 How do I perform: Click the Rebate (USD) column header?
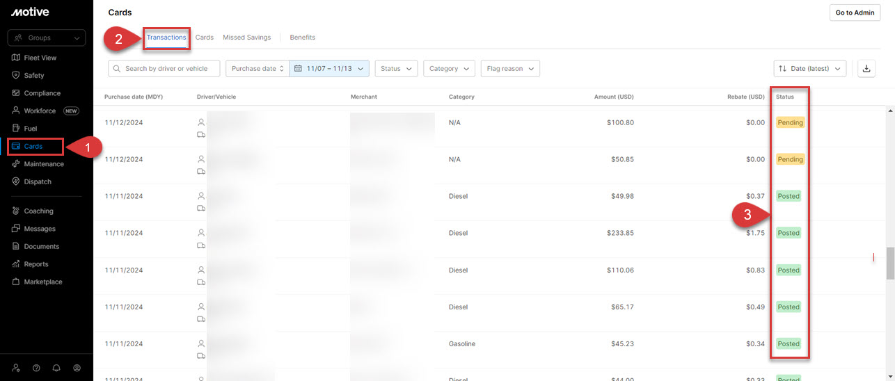[x=746, y=97]
